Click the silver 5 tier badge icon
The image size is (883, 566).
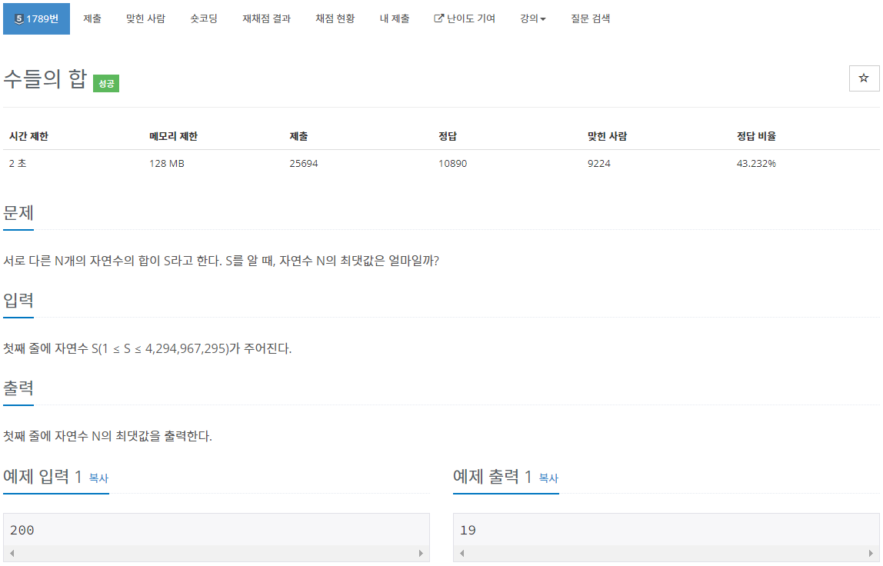coord(18,19)
